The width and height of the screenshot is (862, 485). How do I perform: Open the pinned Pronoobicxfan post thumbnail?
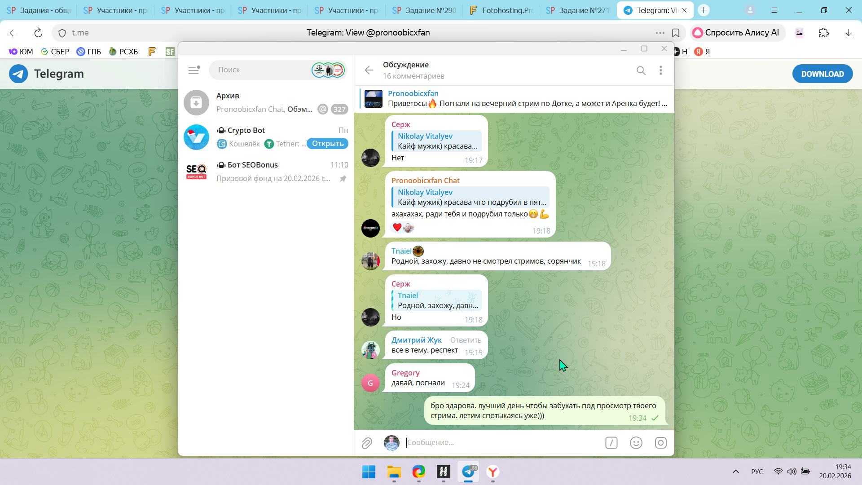373,99
